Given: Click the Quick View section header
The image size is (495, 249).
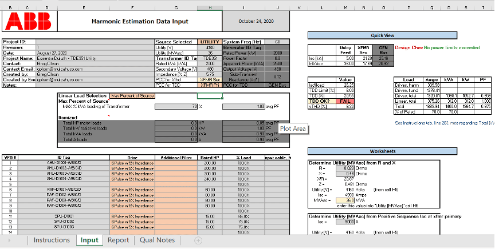Looking at the screenshot, I should pos(382,35).
